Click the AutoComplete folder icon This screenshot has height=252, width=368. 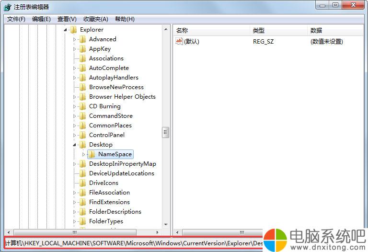[x=82, y=68]
